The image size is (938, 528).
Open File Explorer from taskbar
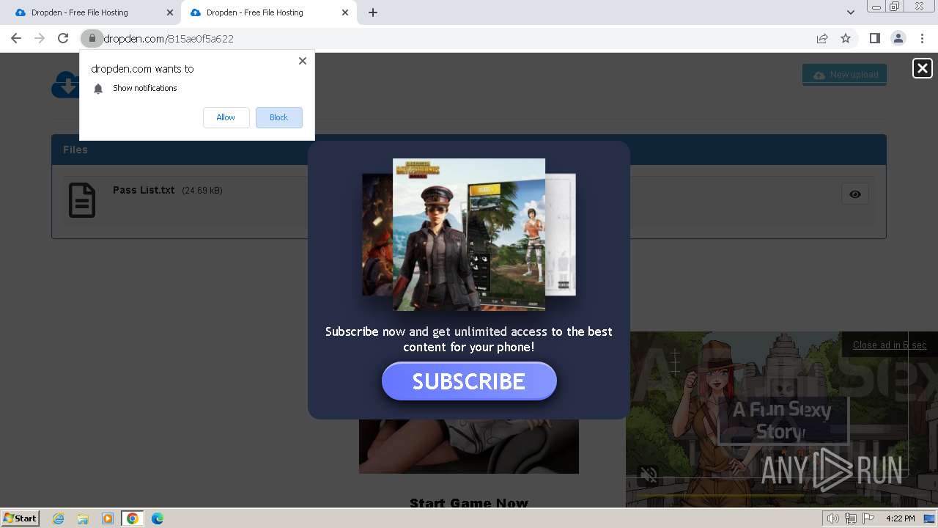point(83,518)
